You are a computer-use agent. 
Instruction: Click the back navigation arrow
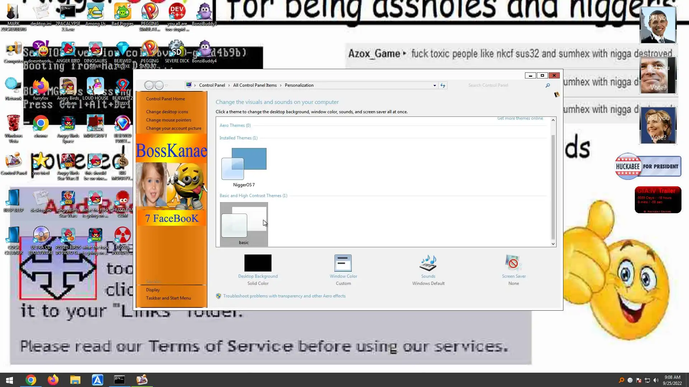pyautogui.click(x=149, y=85)
